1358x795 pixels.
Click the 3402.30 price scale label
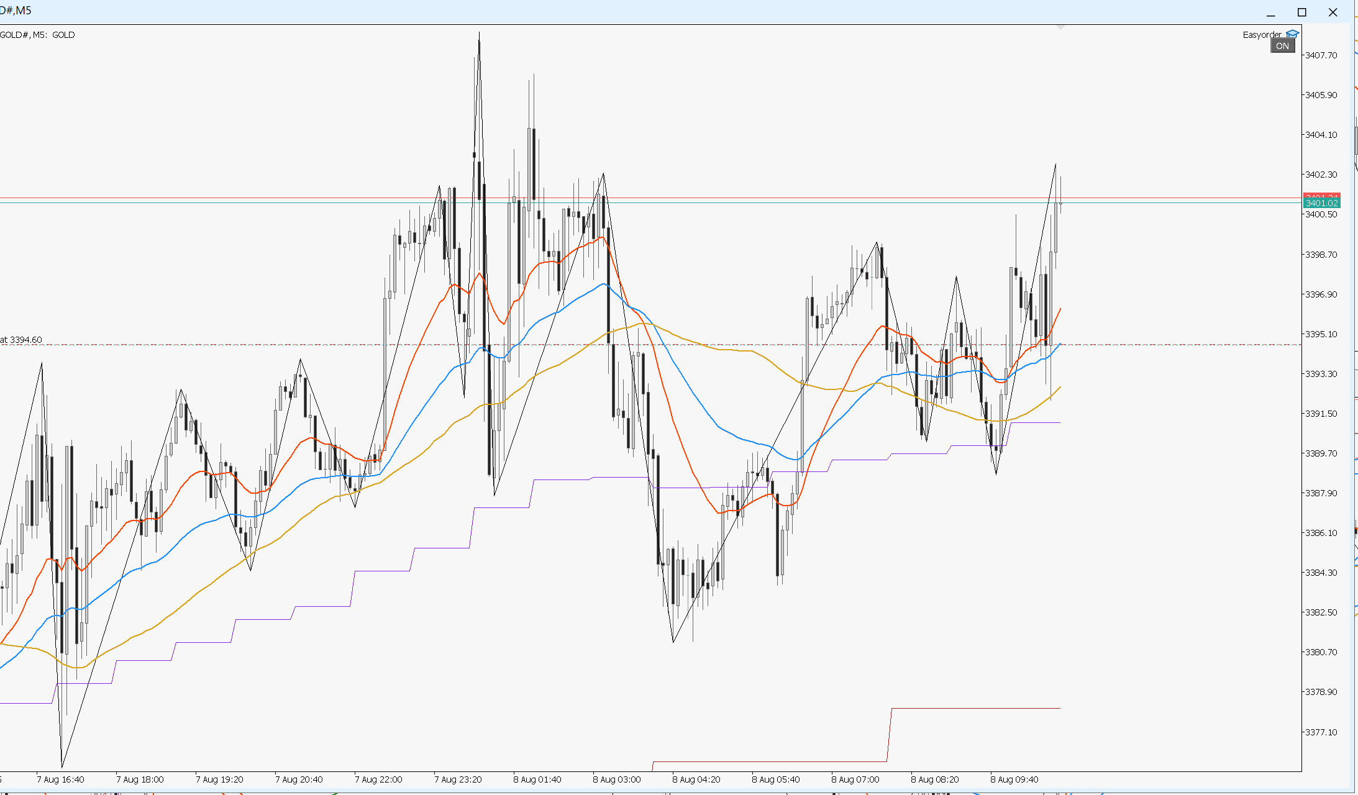point(1321,175)
